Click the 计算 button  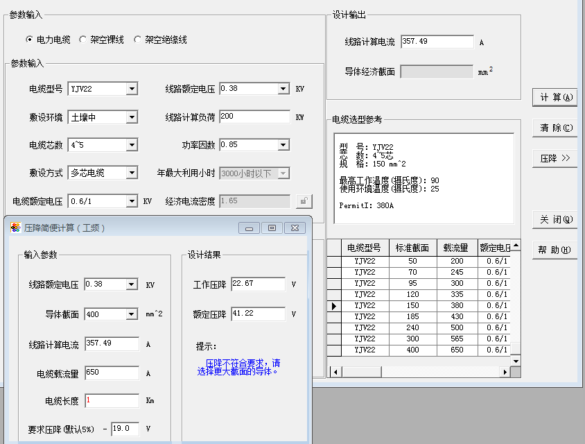coord(555,97)
